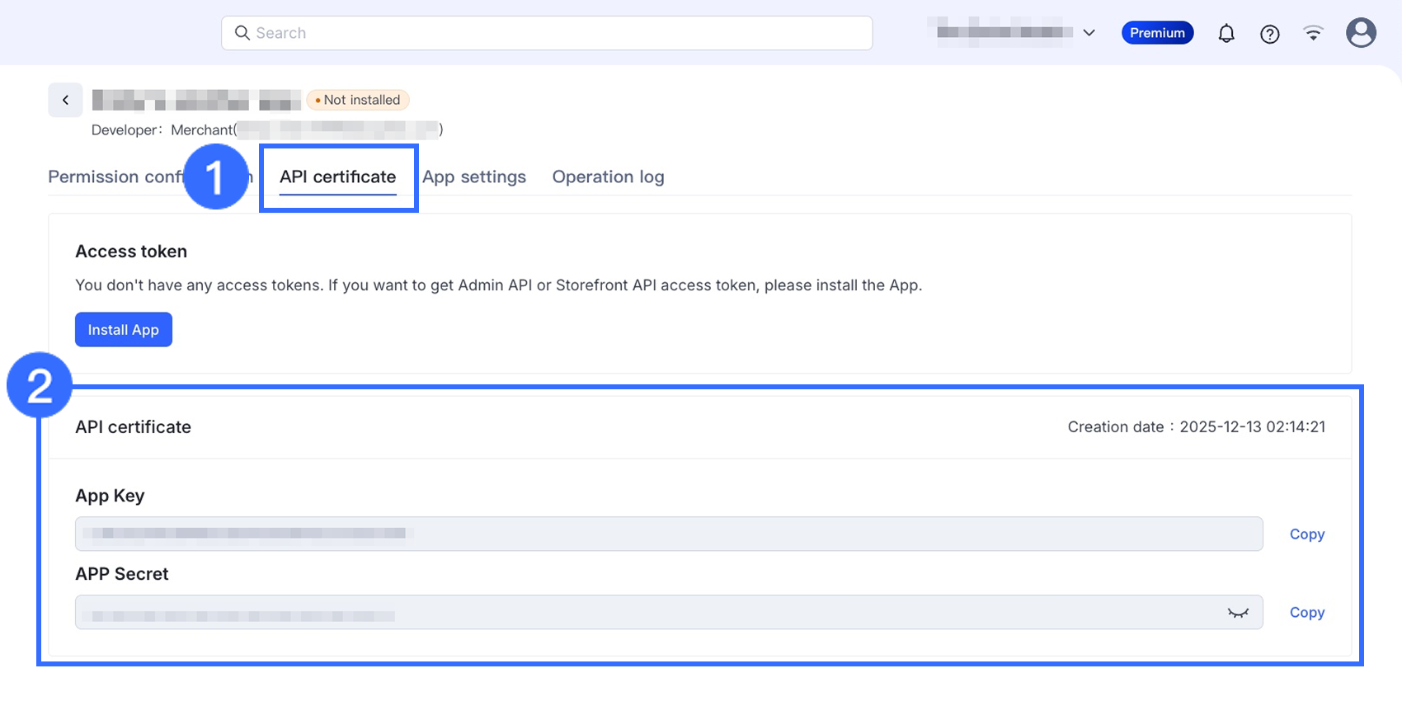Click the Not installed status badge

coord(358,100)
